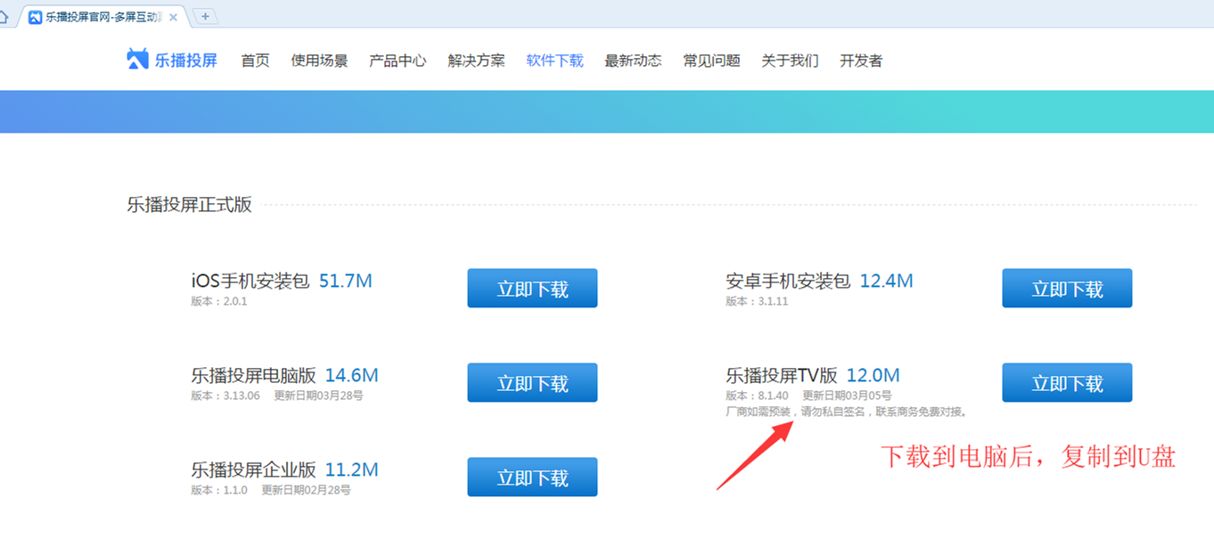Click the 乐播投屏 brand name text
The width and height of the screenshot is (1214, 555).
point(186,61)
